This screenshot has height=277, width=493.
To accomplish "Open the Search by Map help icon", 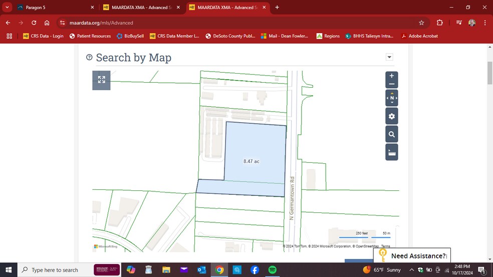I will click(89, 58).
